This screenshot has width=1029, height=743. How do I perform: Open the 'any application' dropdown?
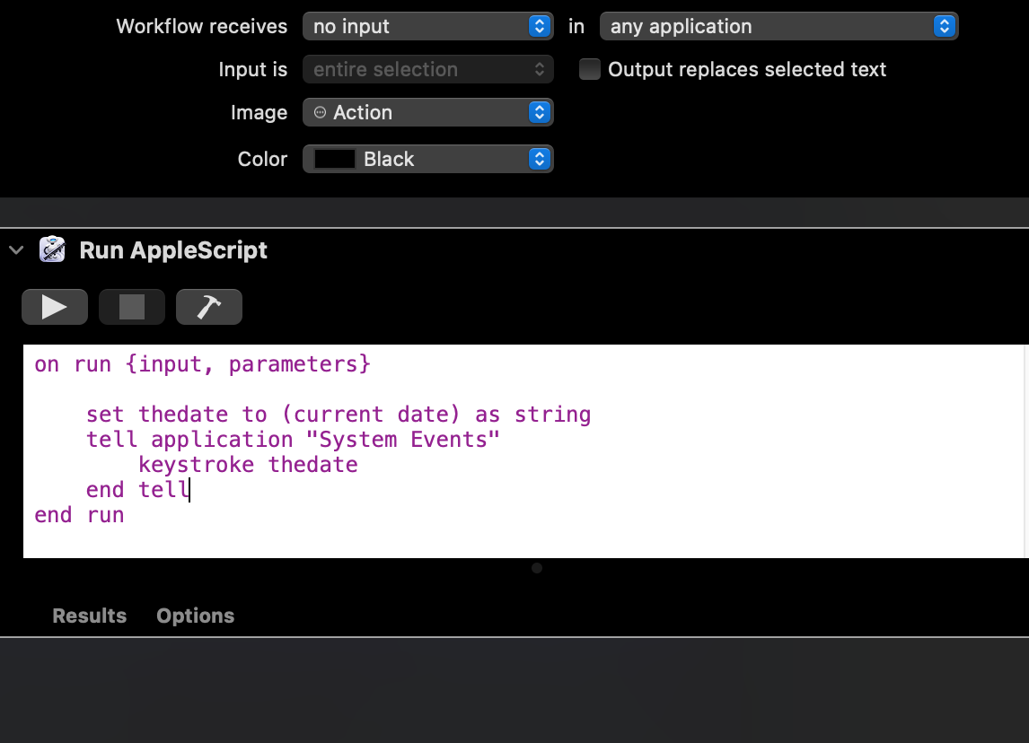tap(779, 26)
